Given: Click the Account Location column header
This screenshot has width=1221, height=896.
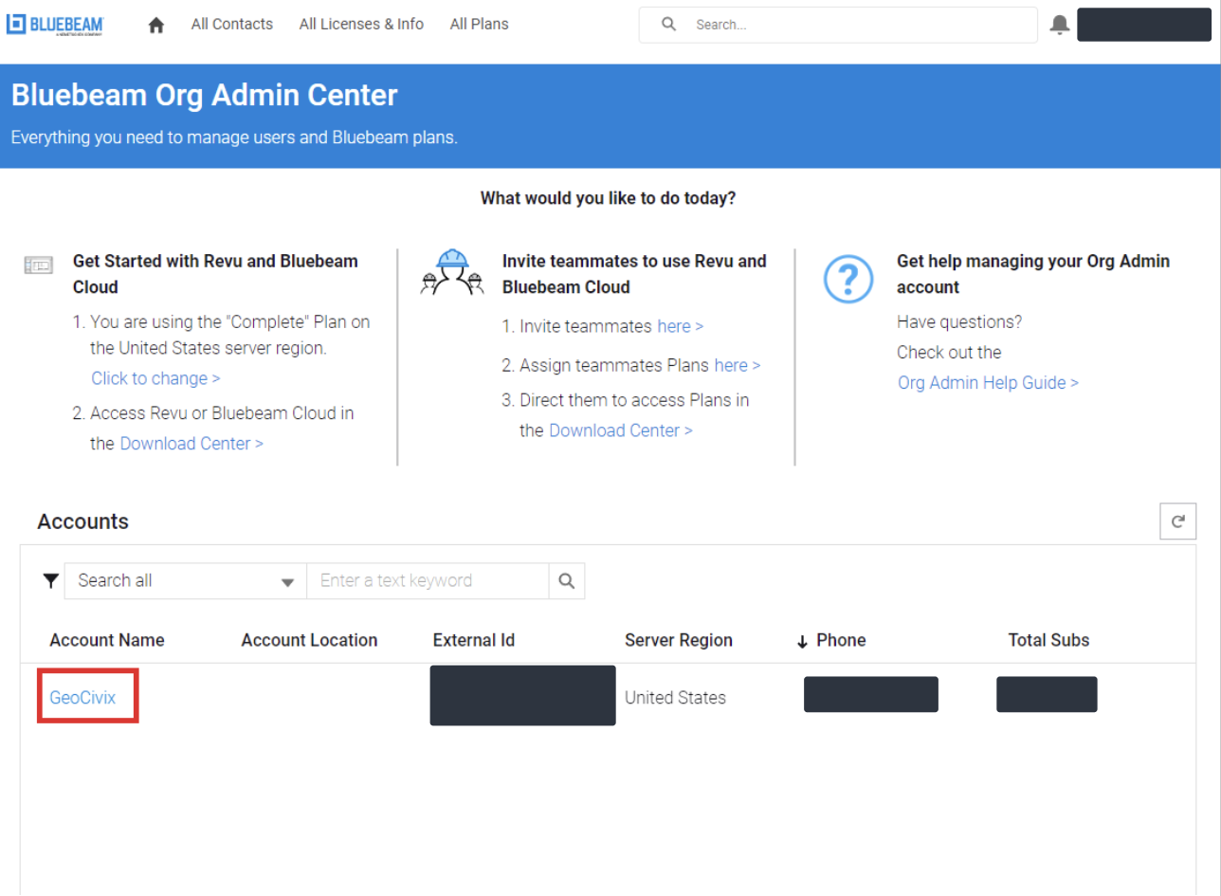Looking at the screenshot, I should pos(309,640).
